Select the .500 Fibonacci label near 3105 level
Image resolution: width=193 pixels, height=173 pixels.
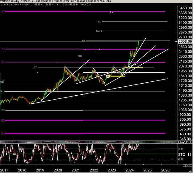pos(99,22)
